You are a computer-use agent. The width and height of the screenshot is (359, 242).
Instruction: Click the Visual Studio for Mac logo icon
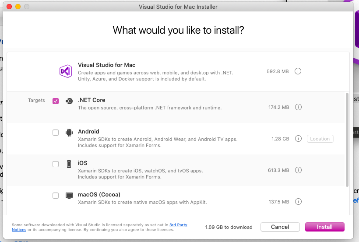65,71
